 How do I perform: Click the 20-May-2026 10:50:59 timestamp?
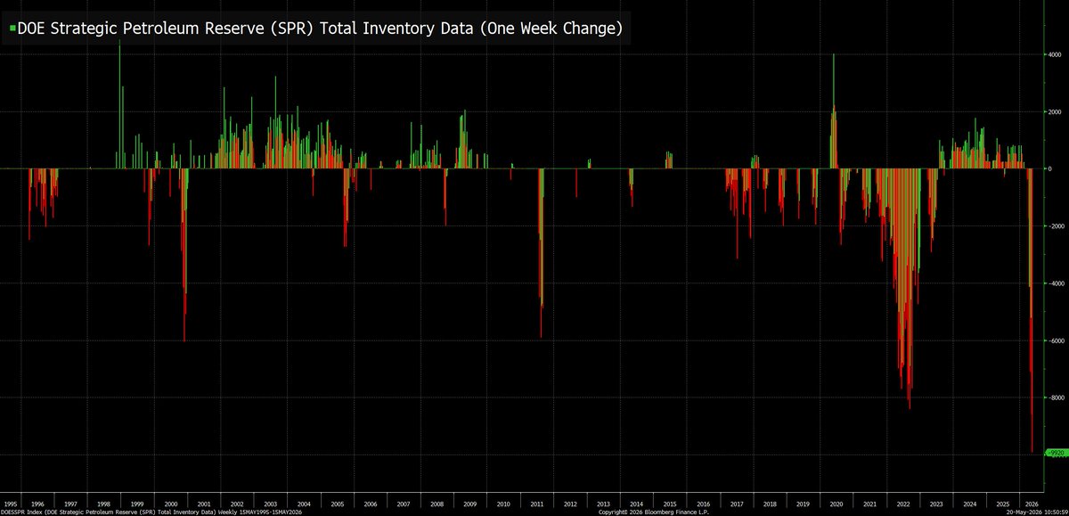tap(1038, 512)
